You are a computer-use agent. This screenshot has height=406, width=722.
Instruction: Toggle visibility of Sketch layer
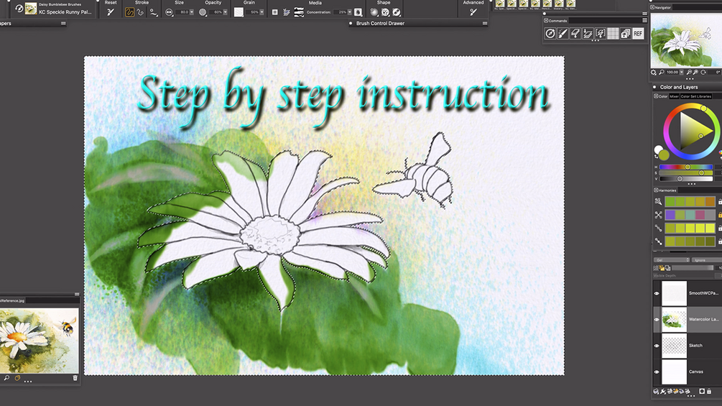coord(657,346)
